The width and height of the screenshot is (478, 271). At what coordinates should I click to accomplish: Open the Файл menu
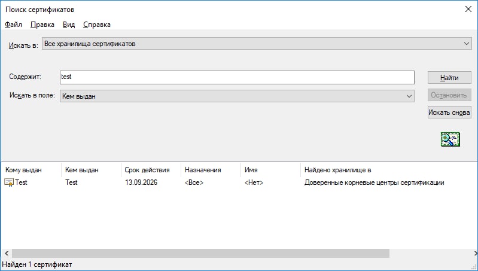(x=13, y=25)
